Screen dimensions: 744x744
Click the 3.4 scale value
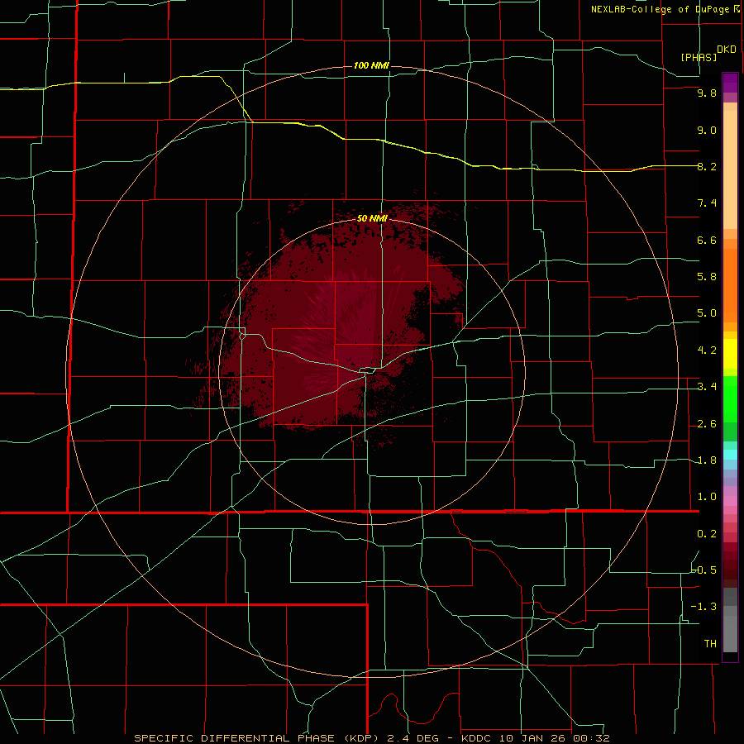[707, 387]
